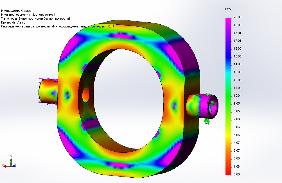Viewport: 282px width, 183px height.
Task: Click legend value 10.04
Action: pyautogui.click(x=237, y=96)
